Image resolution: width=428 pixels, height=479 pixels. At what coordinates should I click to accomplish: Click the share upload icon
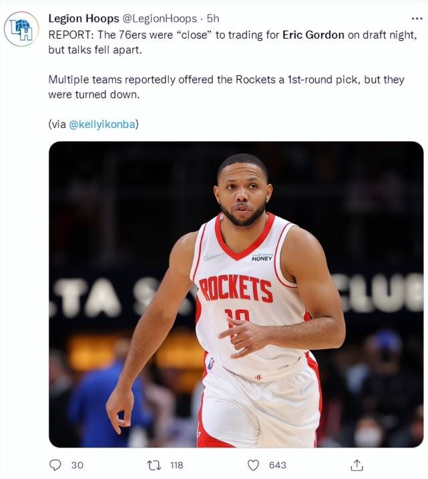click(357, 465)
